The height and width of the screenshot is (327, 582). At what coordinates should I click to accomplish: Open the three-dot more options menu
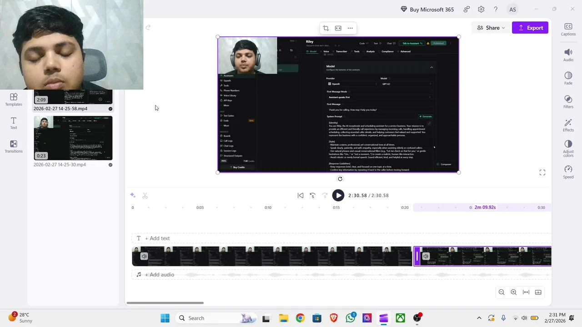(x=350, y=28)
